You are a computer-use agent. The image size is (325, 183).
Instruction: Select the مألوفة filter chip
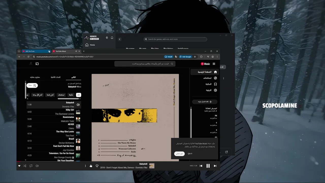(x=71, y=95)
